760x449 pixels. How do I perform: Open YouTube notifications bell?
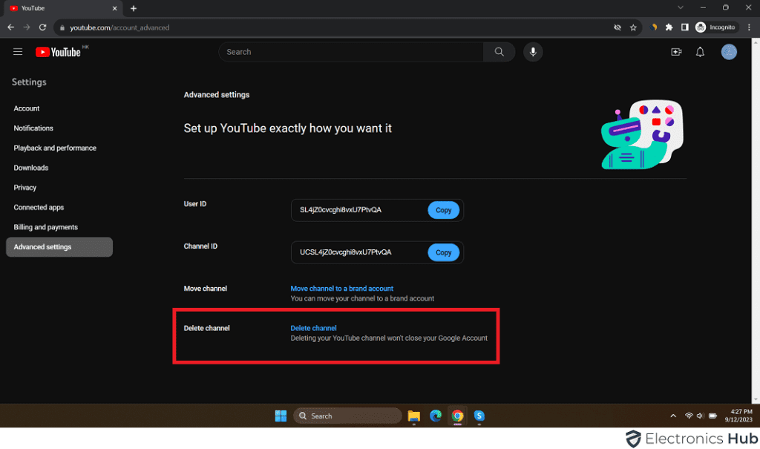699,52
